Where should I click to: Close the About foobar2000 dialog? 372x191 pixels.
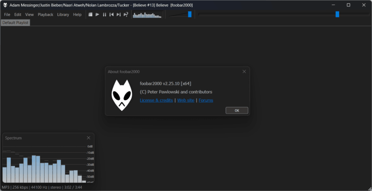point(244,72)
